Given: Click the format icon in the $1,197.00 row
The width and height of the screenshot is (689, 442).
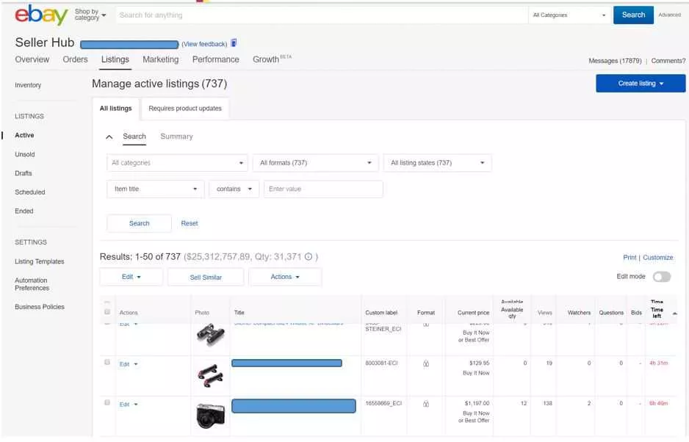Looking at the screenshot, I should pos(426,404).
